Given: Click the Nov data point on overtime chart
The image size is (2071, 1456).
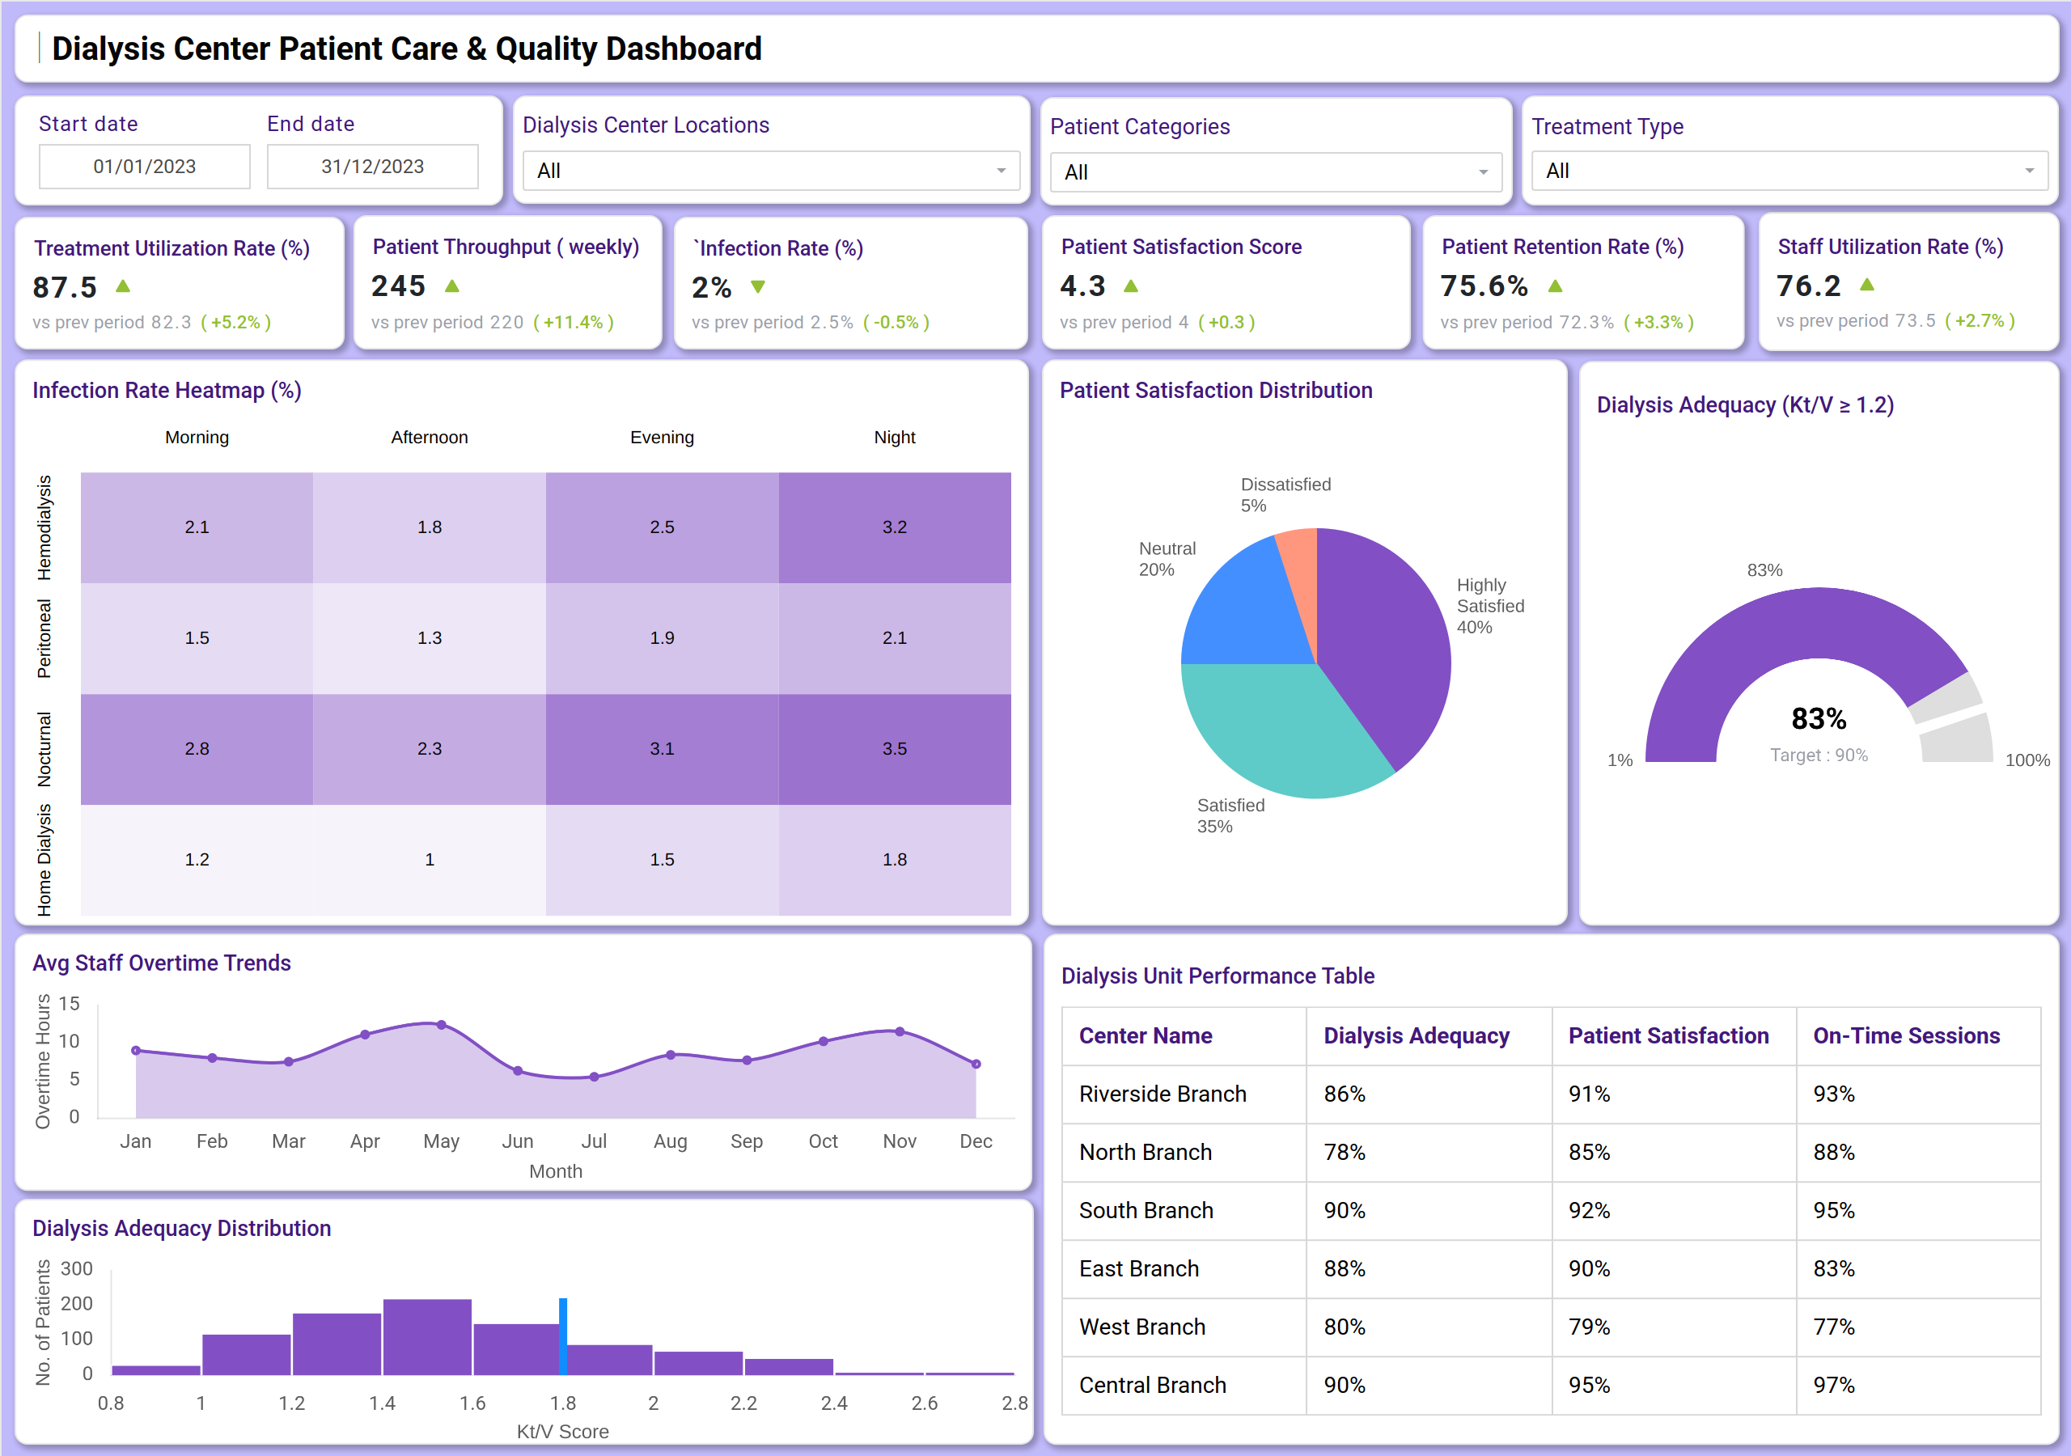Looking at the screenshot, I should 900,1031.
